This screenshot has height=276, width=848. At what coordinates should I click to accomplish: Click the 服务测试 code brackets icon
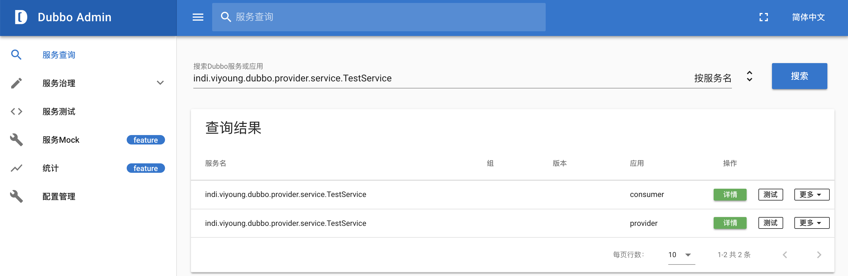click(17, 111)
